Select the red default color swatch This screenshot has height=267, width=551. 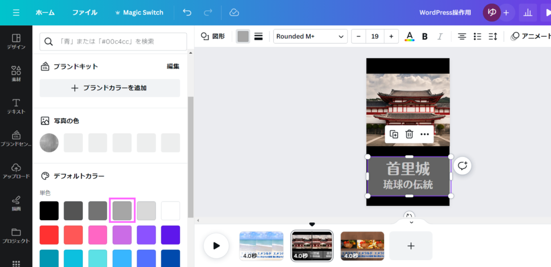pos(50,235)
